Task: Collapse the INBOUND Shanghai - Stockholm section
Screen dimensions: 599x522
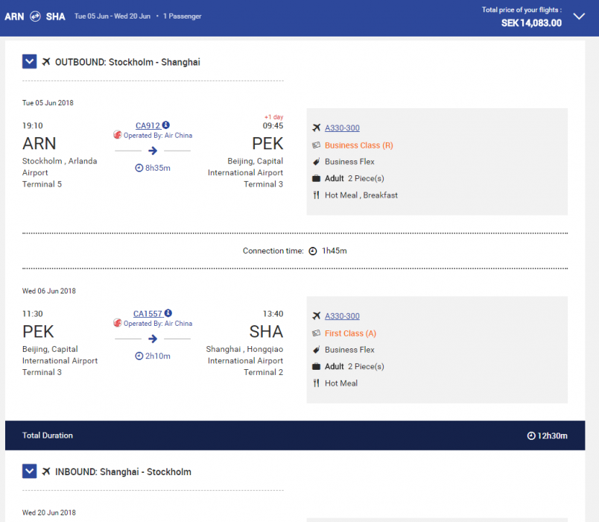Action: point(29,471)
